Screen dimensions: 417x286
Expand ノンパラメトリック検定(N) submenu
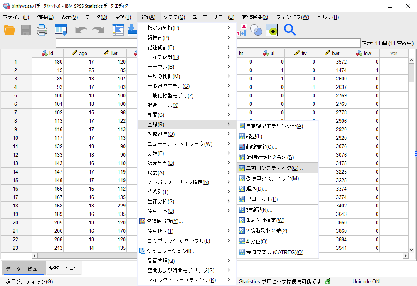(x=187, y=182)
